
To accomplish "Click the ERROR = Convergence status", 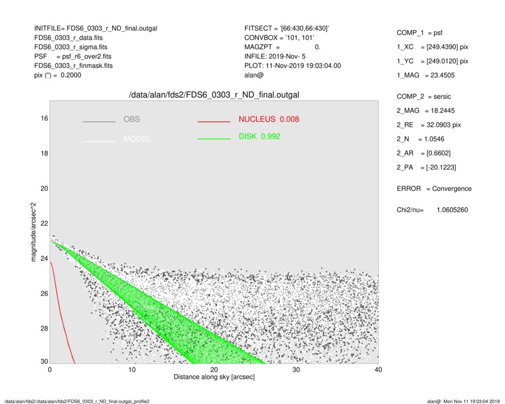I will pyautogui.click(x=434, y=189).
